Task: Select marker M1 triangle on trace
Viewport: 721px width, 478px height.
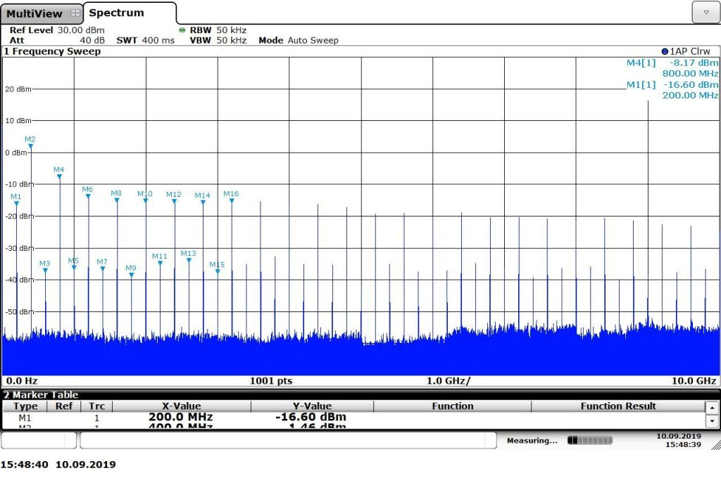Action: coord(17,203)
